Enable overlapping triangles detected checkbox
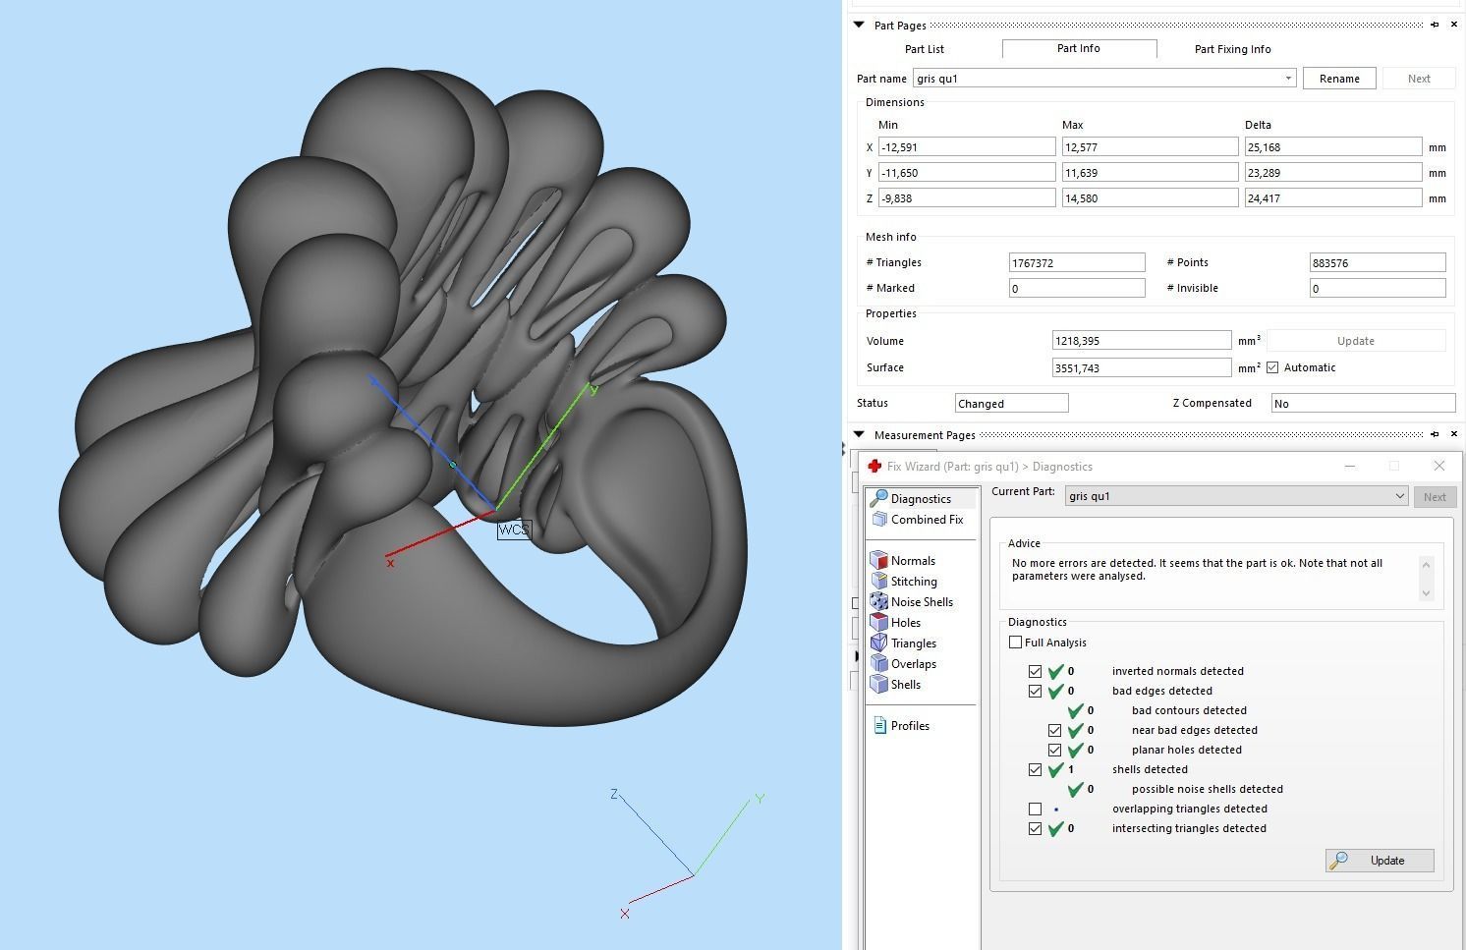This screenshot has height=950, width=1466. click(x=1035, y=810)
